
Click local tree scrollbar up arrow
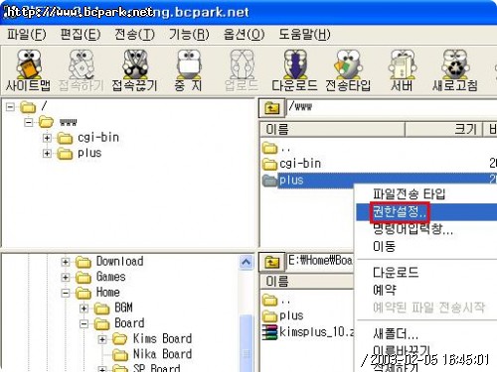[x=246, y=263]
